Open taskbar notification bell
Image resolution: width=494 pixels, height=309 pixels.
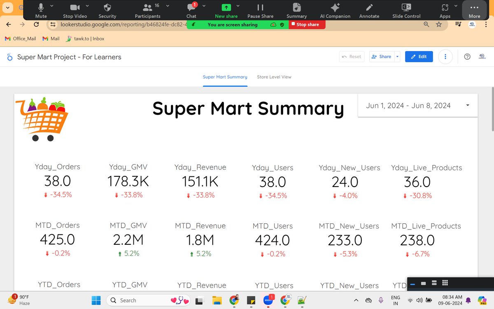point(468,300)
